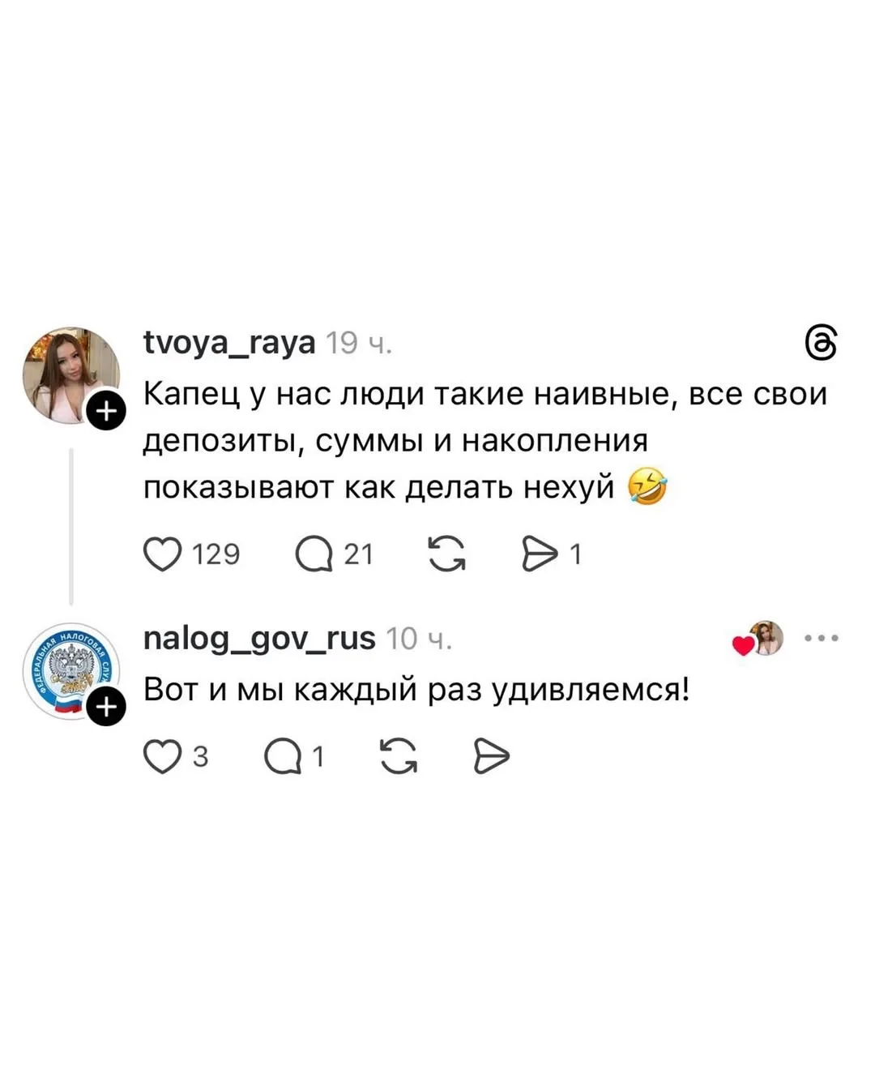Follow nalog_gov_rus using plus badge

click(106, 707)
